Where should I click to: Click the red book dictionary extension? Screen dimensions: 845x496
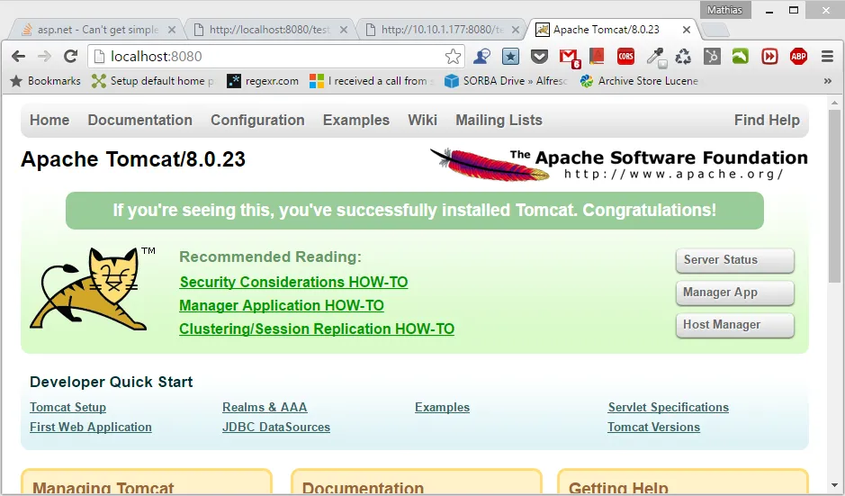597,56
